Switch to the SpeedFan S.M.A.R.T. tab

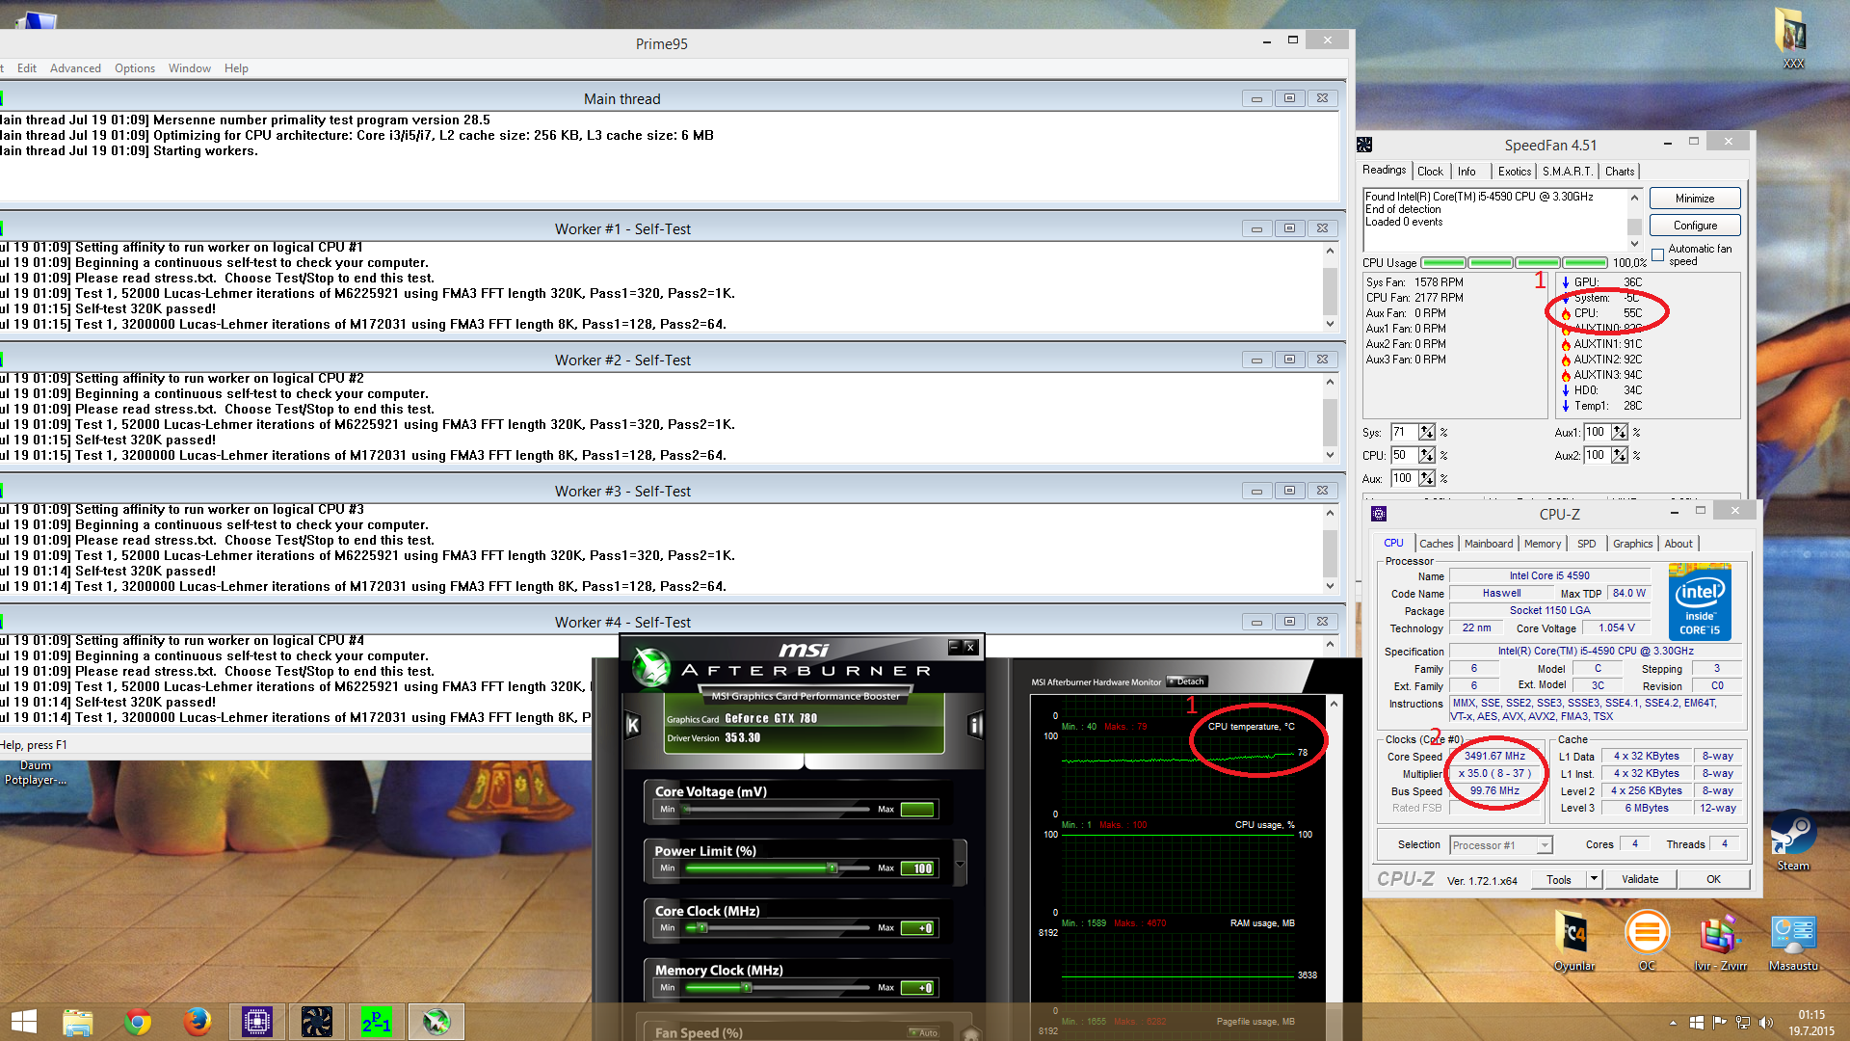point(1568,172)
